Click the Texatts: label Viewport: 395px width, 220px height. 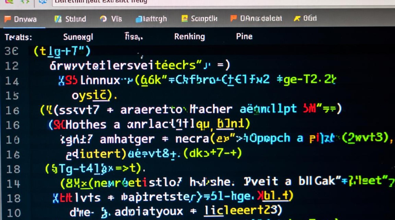click(x=18, y=37)
